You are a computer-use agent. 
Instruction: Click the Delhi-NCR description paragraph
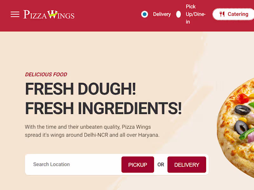click(92, 131)
